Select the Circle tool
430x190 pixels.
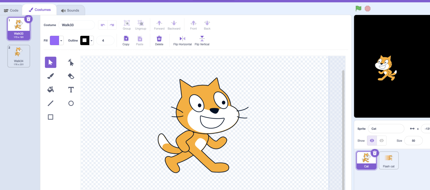click(x=71, y=103)
